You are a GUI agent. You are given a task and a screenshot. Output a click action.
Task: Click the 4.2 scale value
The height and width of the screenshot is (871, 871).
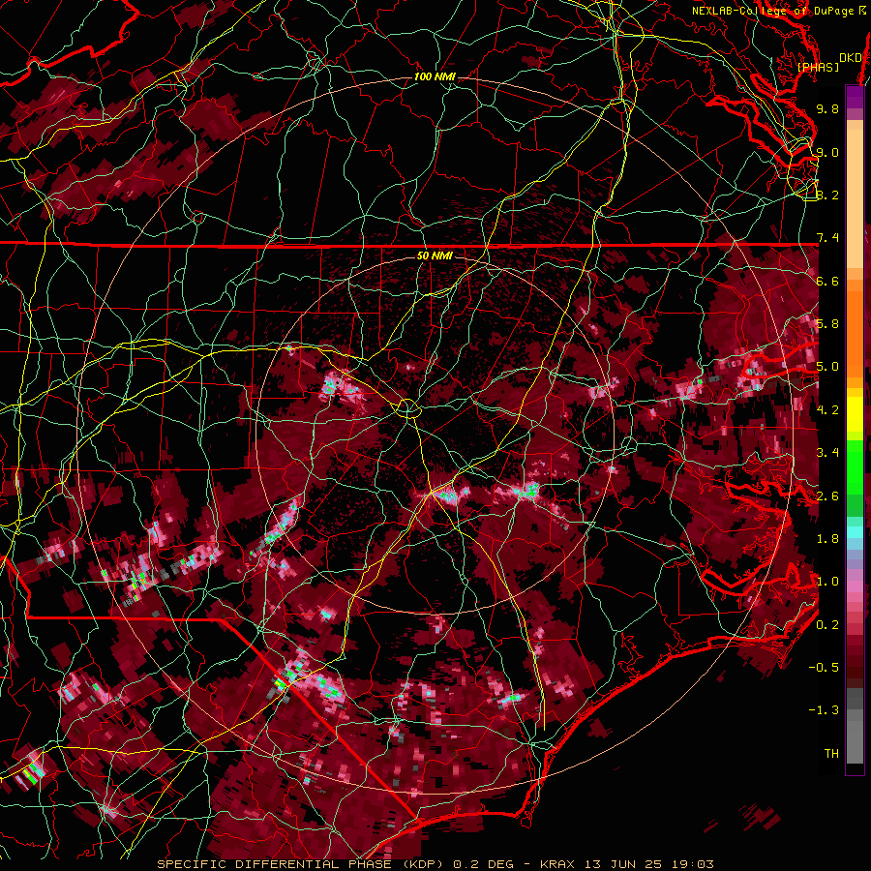pos(827,410)
